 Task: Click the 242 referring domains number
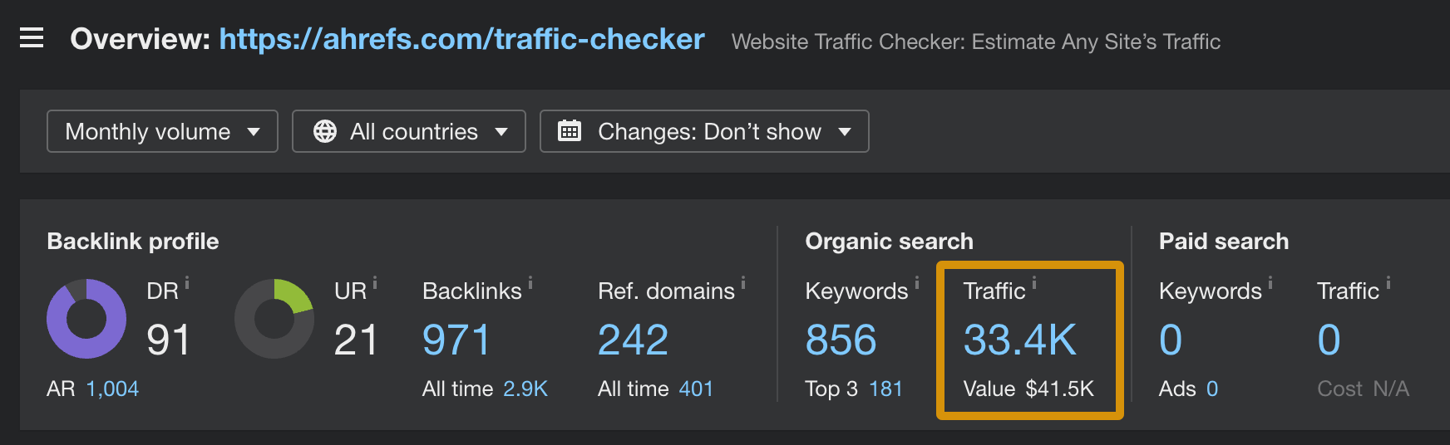[633, 340]
